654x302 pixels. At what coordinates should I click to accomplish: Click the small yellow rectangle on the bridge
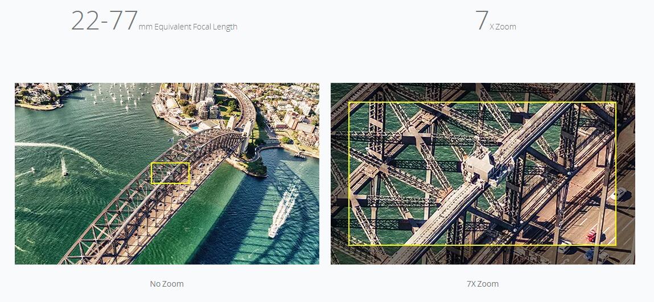(x=170, y=173)
